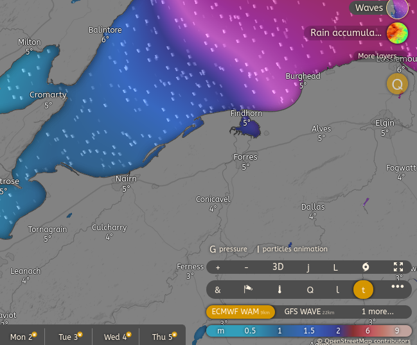Click the orange round Q button
The width and height of the screenshot is (417, 345).
coord(397,84)
